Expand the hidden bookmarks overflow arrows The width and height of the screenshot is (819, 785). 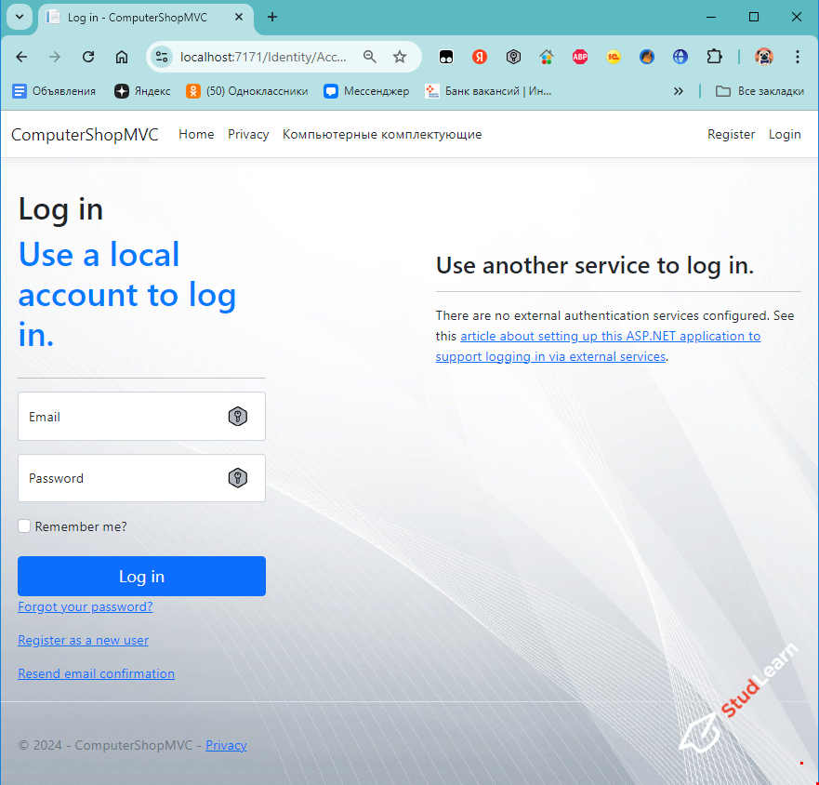click(x=679, y=90)
